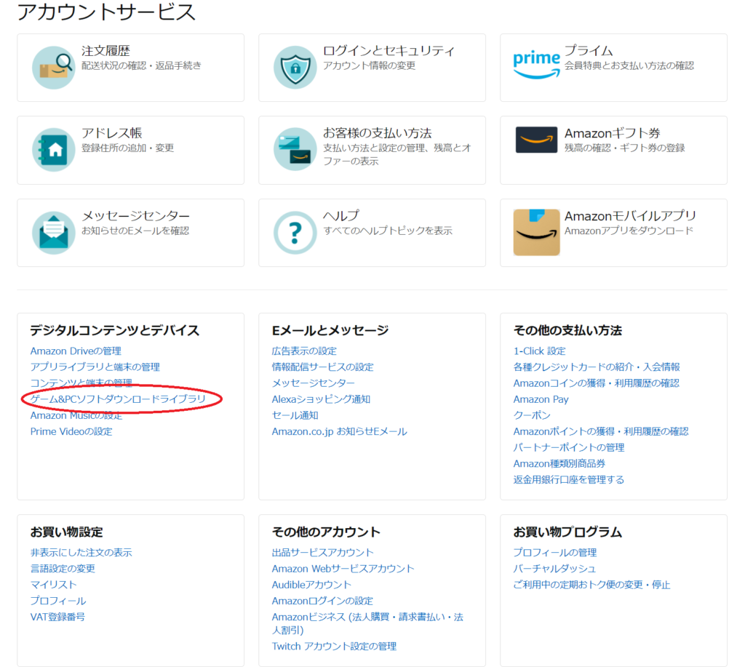The height and width of the screenshot is (672, 745).
Task: Open バーチャルダッシュ link
Action: tap(554, 569)
